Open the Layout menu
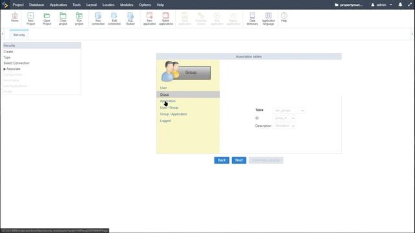 [x=91, y=5]
